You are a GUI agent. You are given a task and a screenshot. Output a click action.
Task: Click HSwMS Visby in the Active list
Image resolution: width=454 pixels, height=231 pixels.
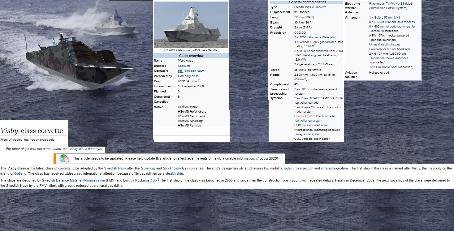coord(188,107)
